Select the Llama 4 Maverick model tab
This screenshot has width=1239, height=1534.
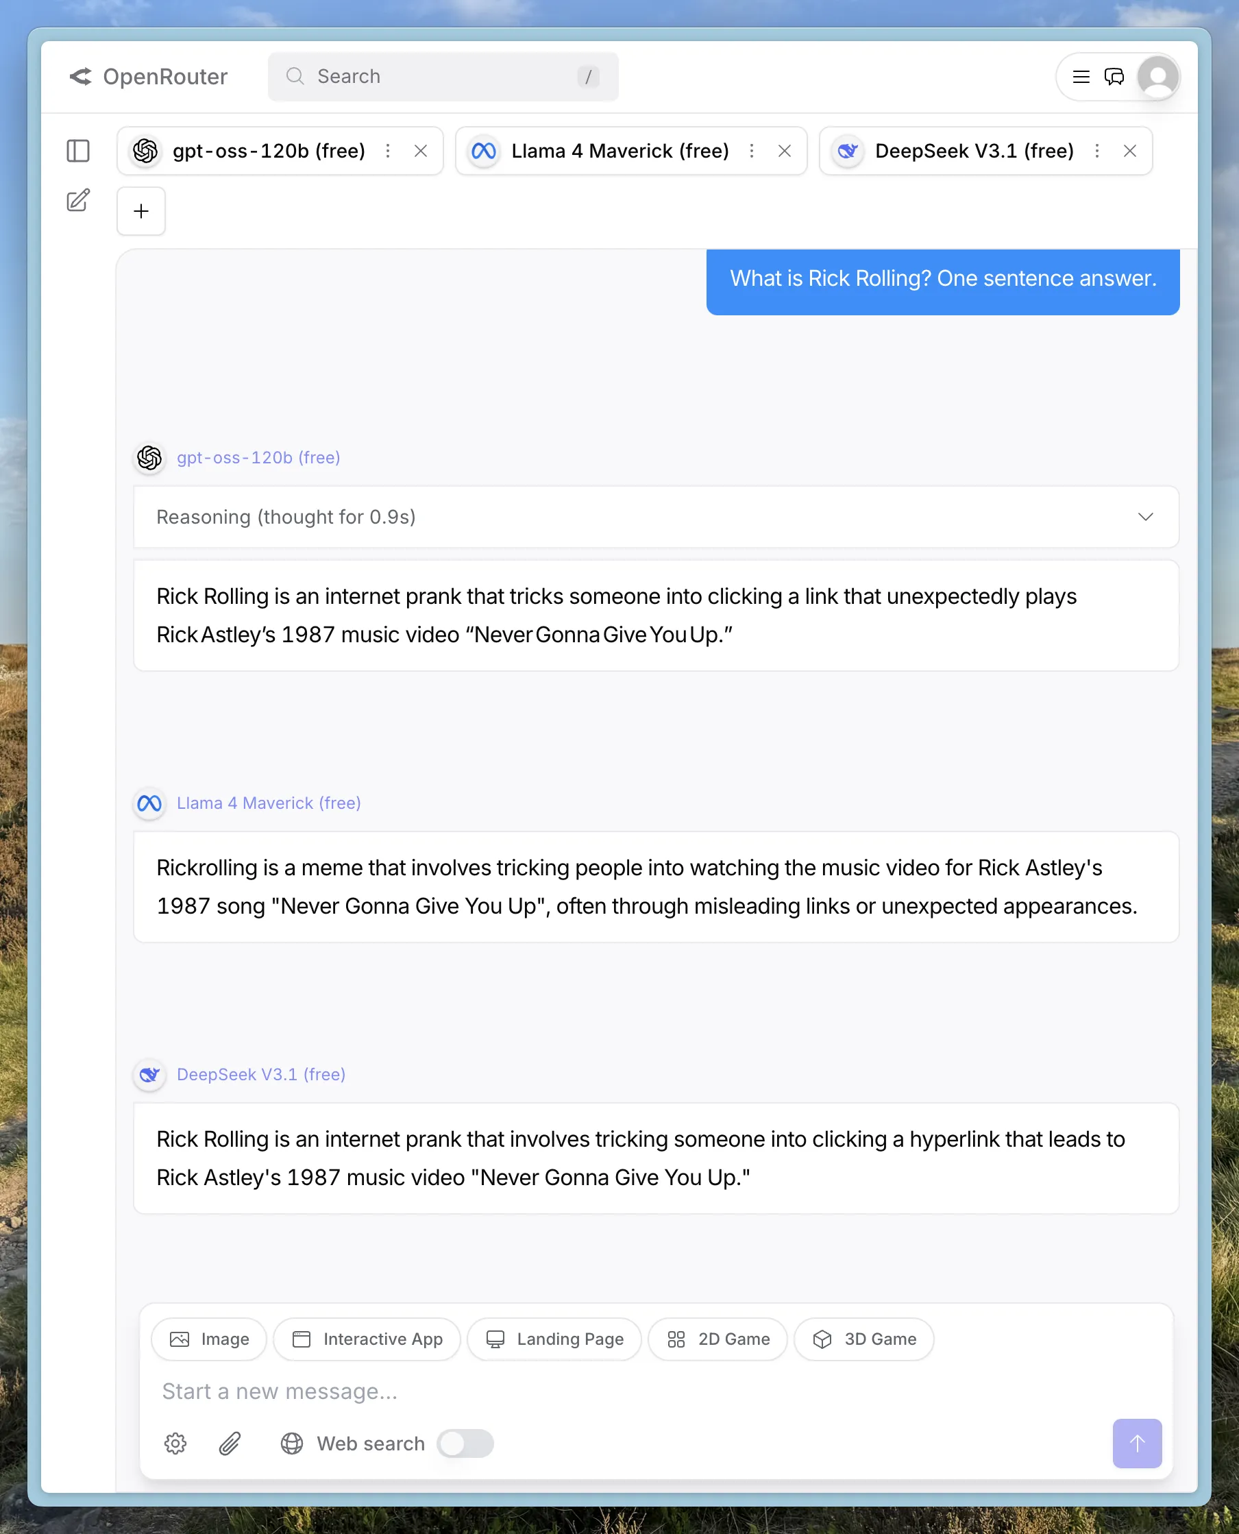pos(619,151)
